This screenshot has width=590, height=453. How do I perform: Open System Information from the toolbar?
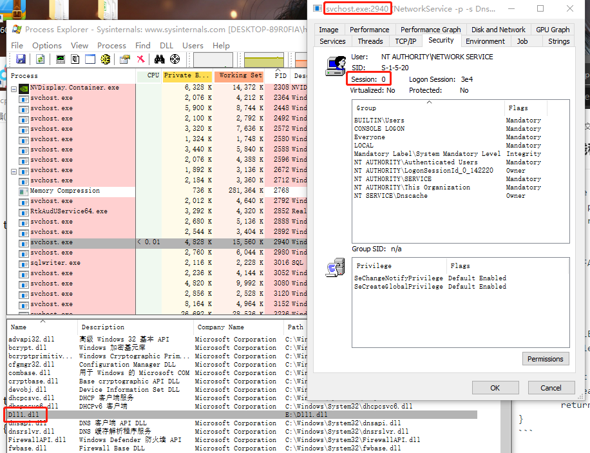61,59
